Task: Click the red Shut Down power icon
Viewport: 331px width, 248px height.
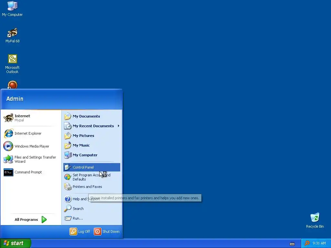Action: coord(98,232)
